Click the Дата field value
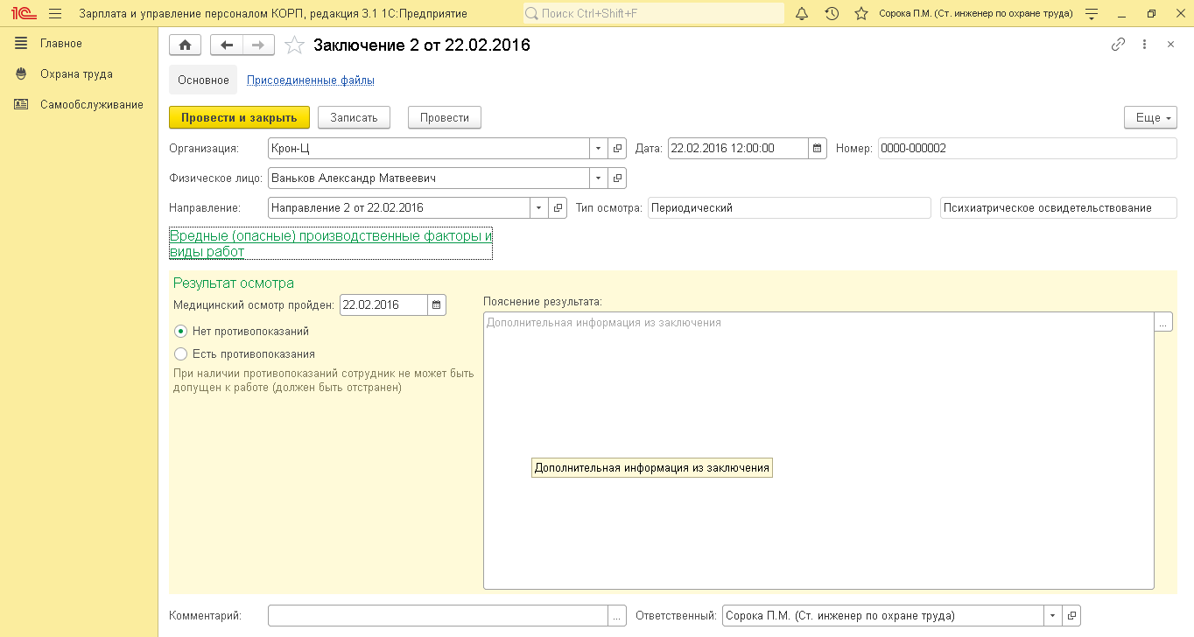The height and width of the screenshot is (637, 1194). (738, 149)
